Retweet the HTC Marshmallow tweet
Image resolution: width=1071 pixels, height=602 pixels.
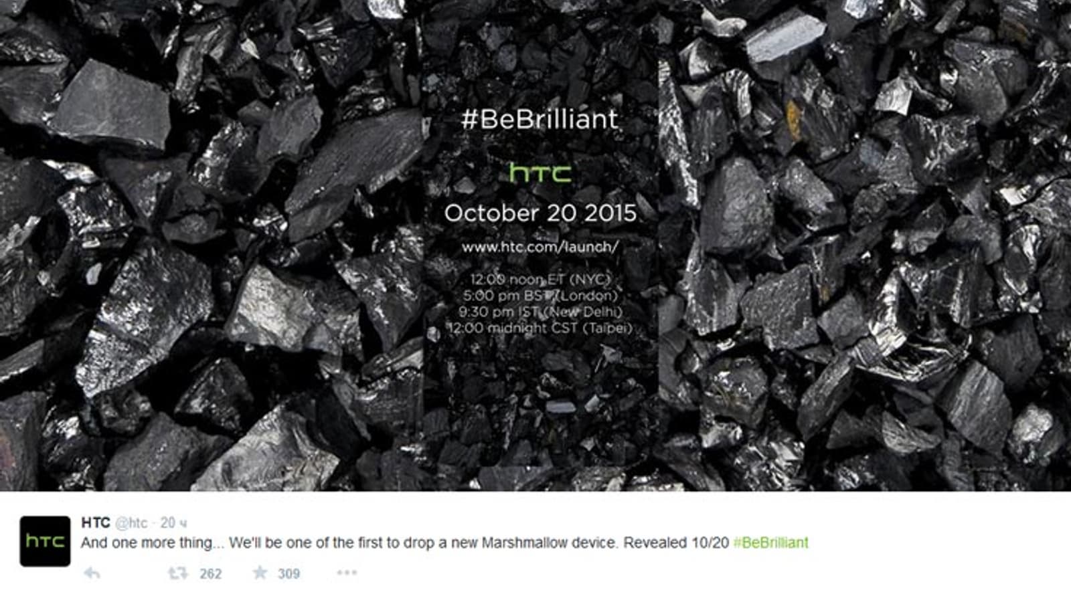pos(177,573)
